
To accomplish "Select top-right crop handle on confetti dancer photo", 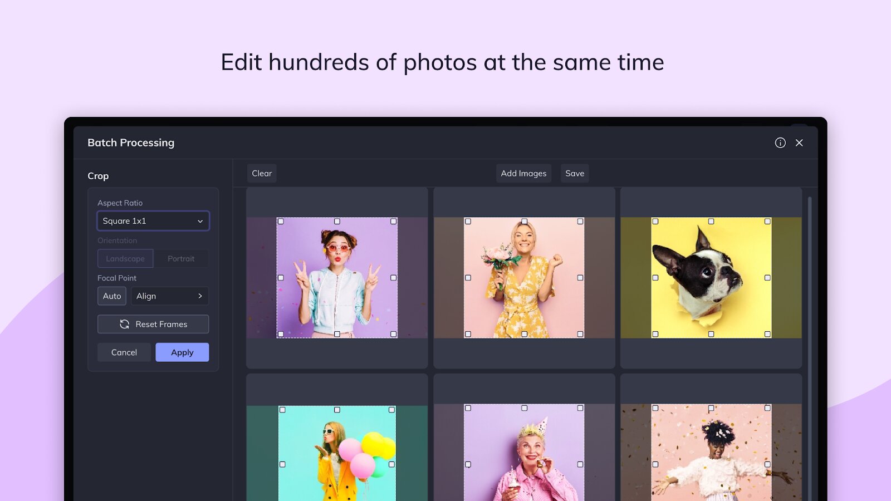I will click(767, 408).
